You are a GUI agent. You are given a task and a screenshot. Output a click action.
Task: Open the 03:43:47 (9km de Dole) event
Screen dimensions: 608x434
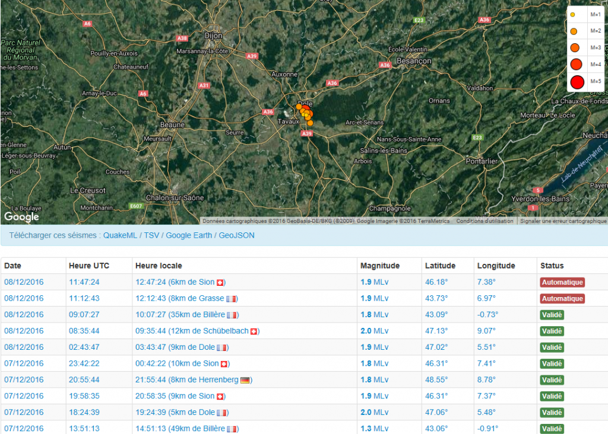pos(182,347)
